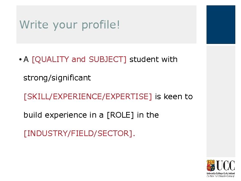Click the letter "A" starting the bullet

coord(26,60)
